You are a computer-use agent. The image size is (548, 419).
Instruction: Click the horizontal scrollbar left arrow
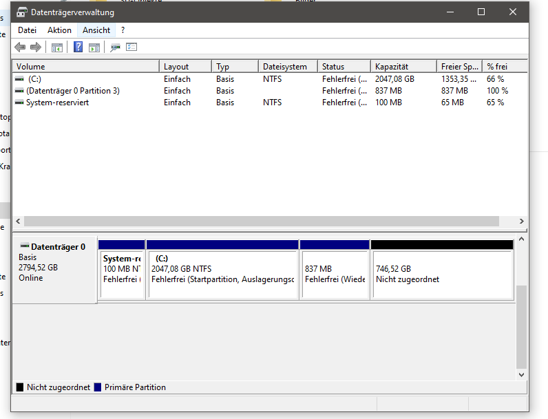pyautogui.click(x=18, y=221)
